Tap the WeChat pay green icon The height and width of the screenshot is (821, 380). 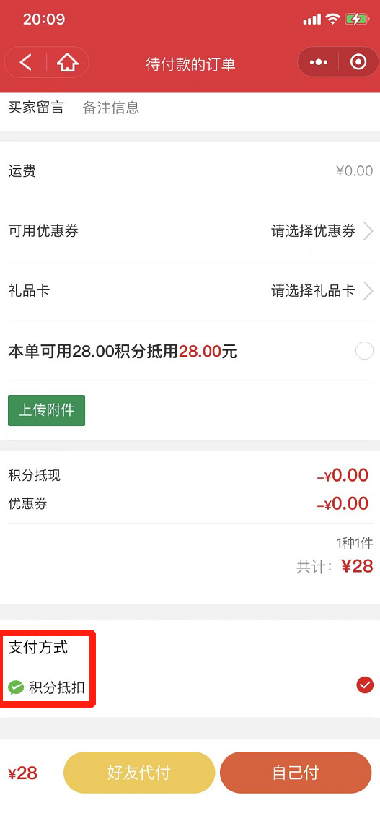click(16, 687)
